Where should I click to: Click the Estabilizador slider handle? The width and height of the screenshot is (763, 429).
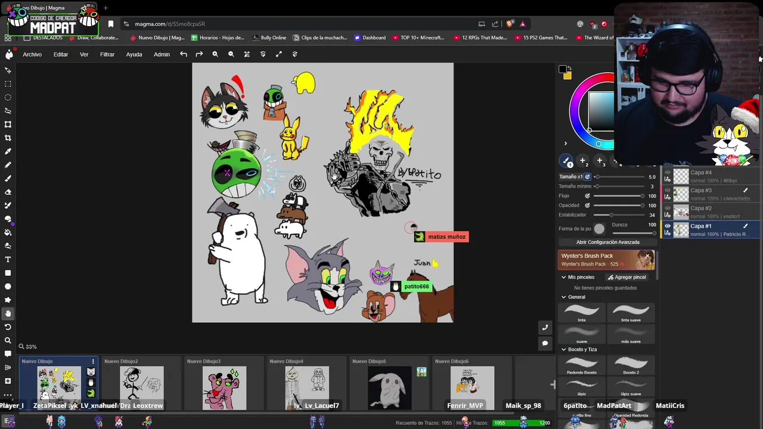(x=612, y=215)
